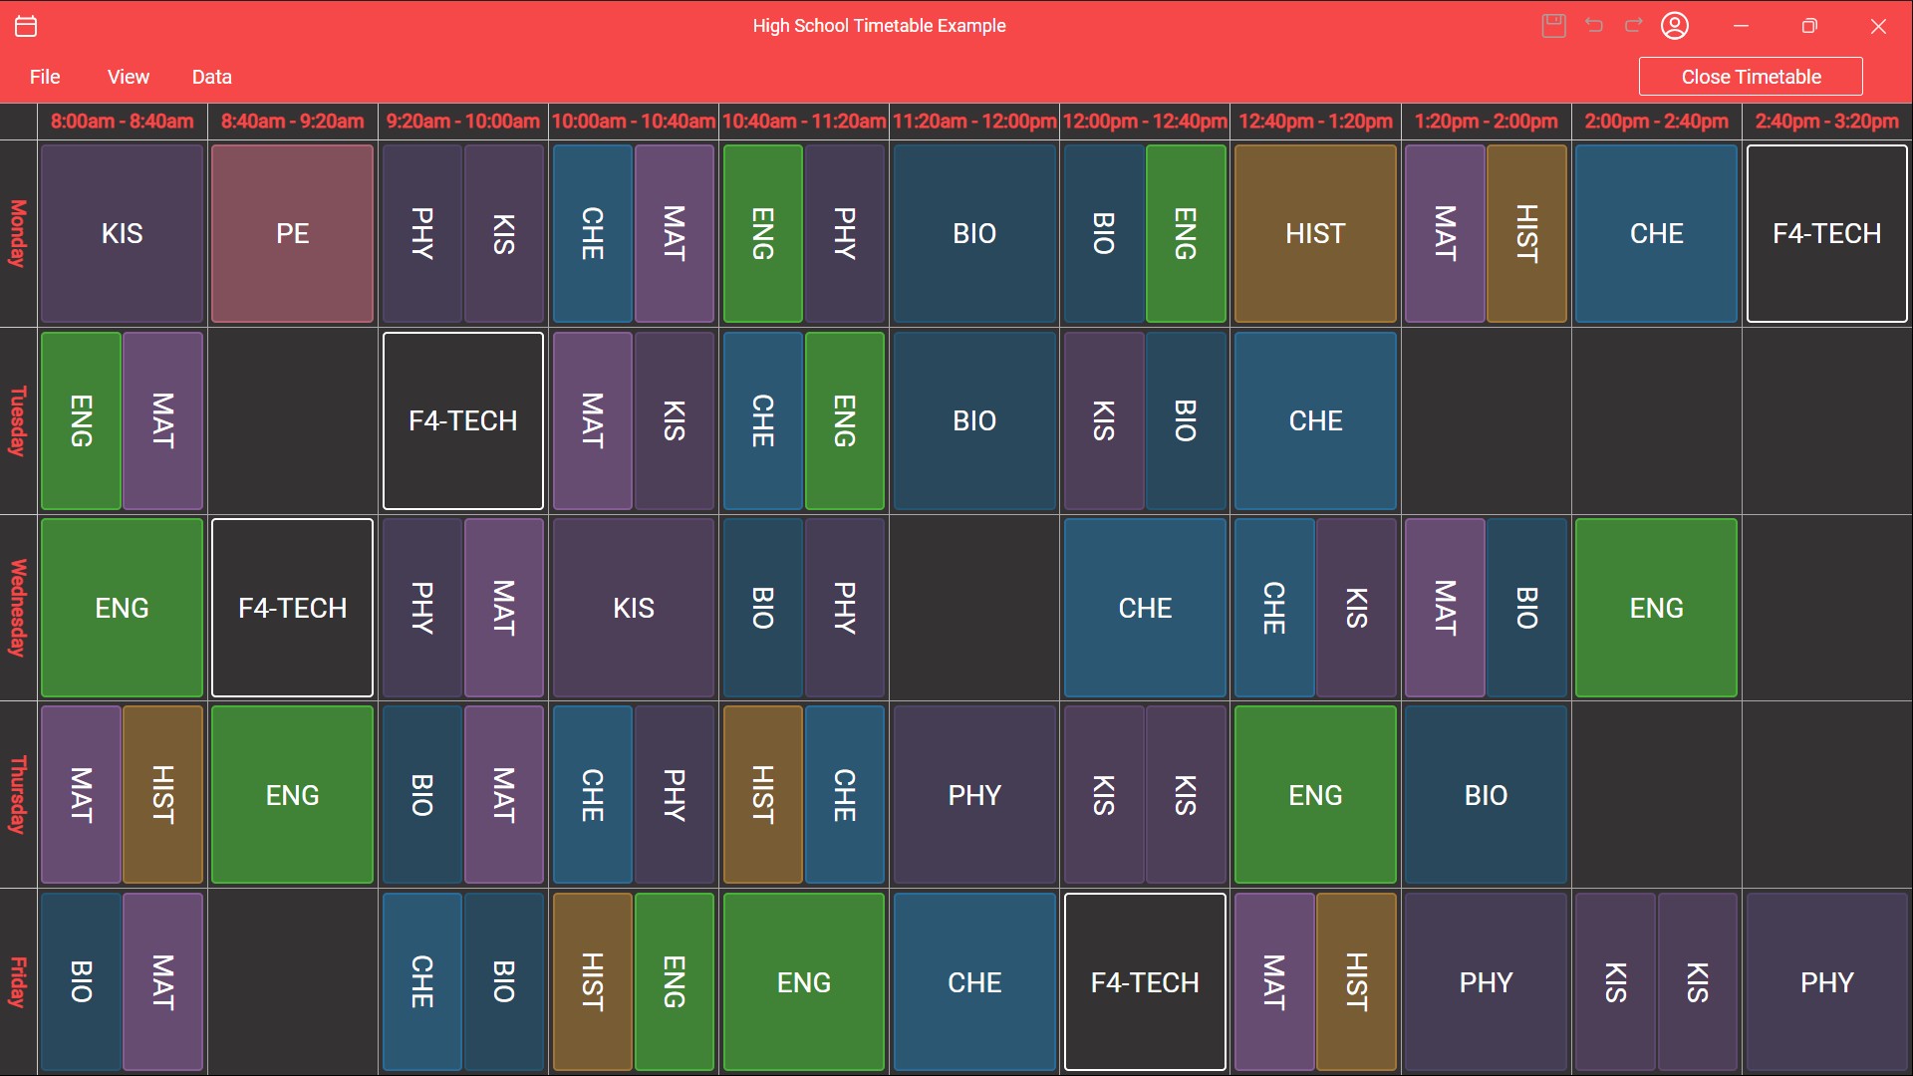Select the Monday HIST block at 12:40pm

pos(1315,233)
